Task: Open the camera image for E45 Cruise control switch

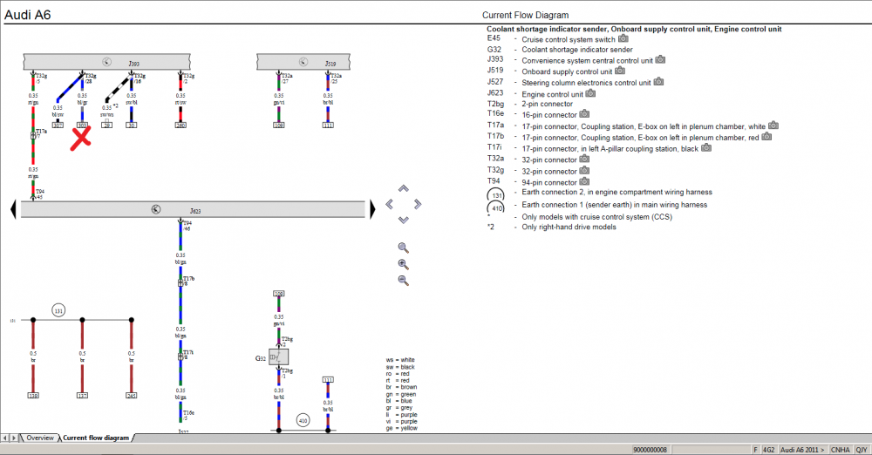Action: (x=623, y=38)
